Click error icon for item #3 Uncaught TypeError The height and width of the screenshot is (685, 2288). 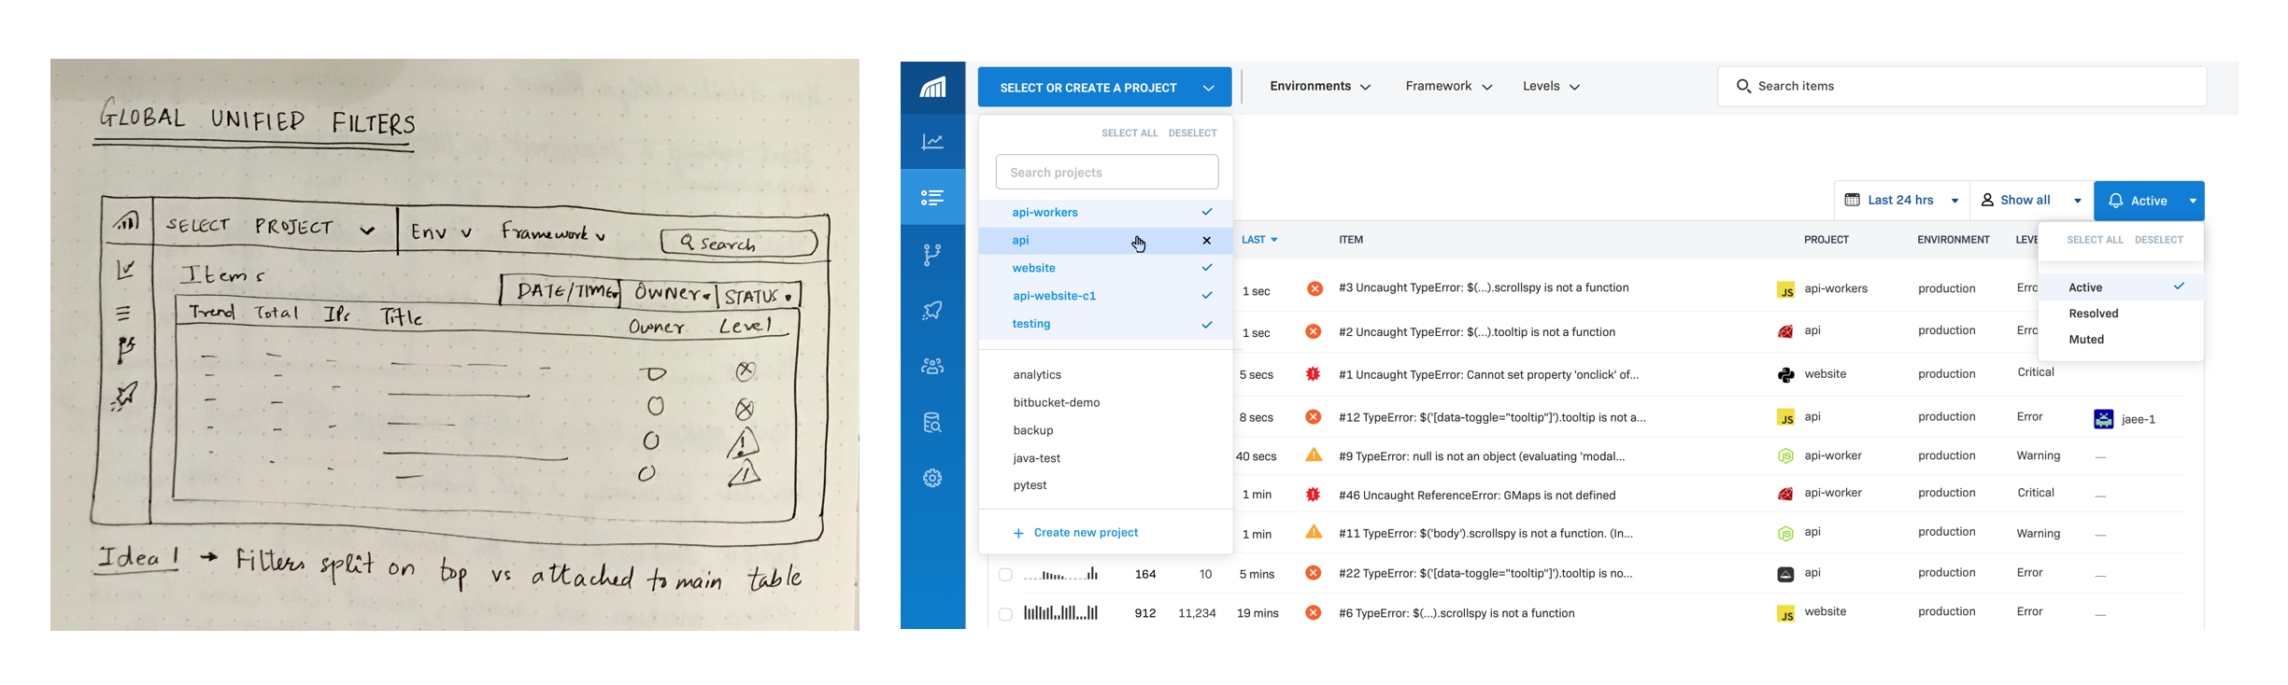click(1315, 288)
